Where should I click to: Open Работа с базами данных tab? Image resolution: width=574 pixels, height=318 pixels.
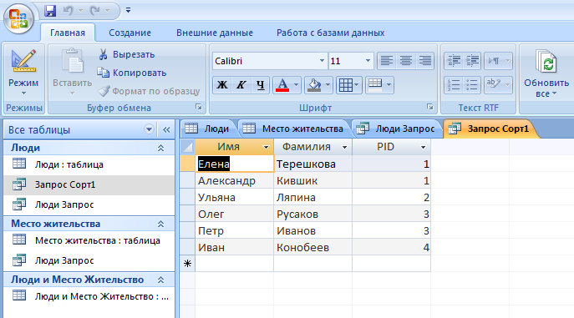click(330, 33)
